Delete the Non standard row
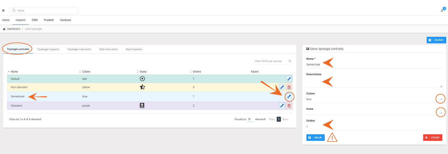 coord(289,87)
